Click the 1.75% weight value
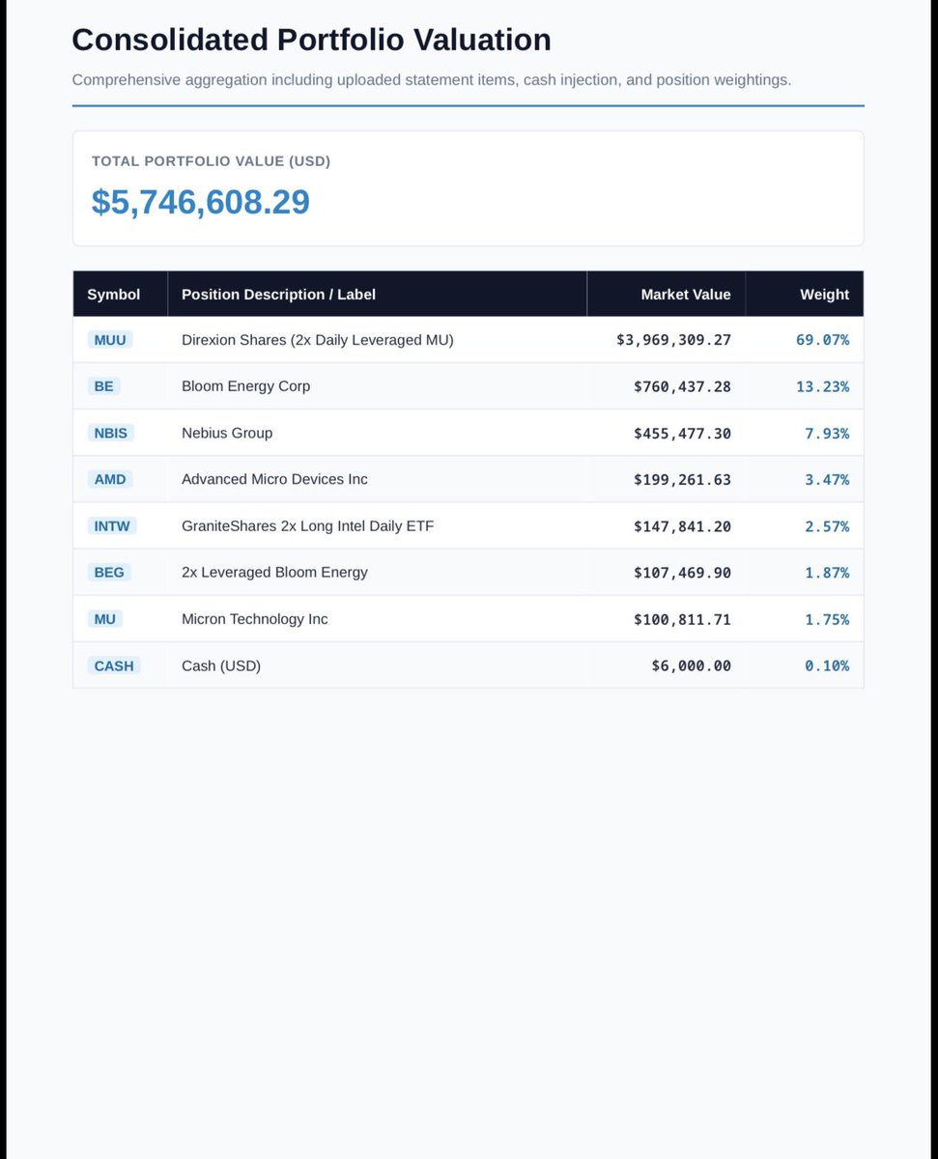Viewport: 938px width, 1159px height. pos(827,618)
